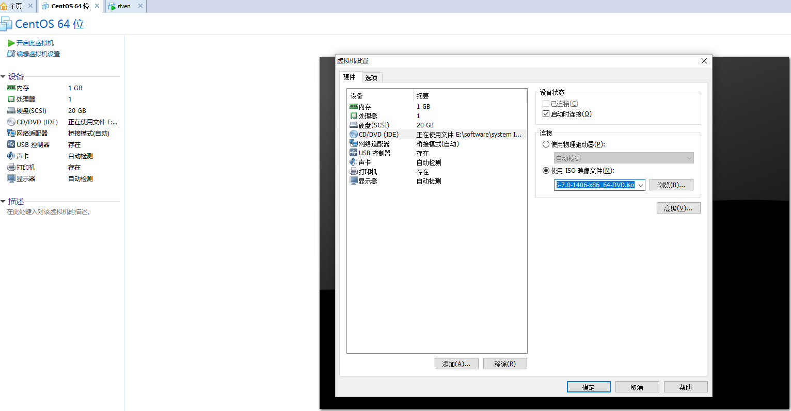This screenshot has width=791, height=411.
Task: Click the sidebar 1 GB memory value
Action: point(75,88)
